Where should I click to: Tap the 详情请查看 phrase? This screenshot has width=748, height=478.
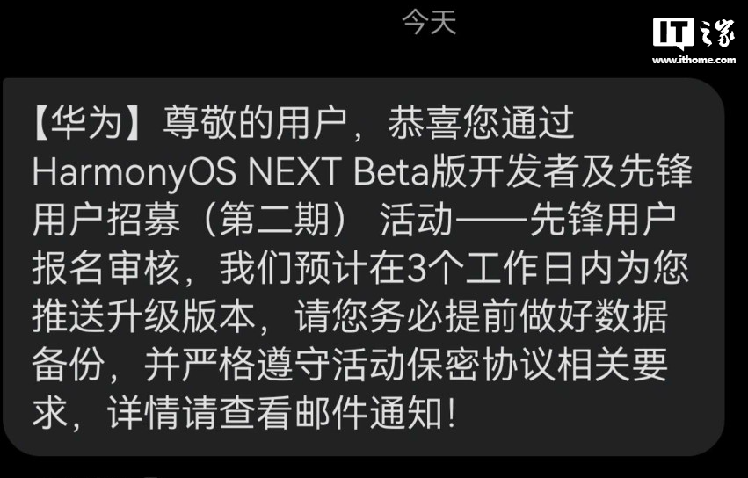click(x=199, y=412)
